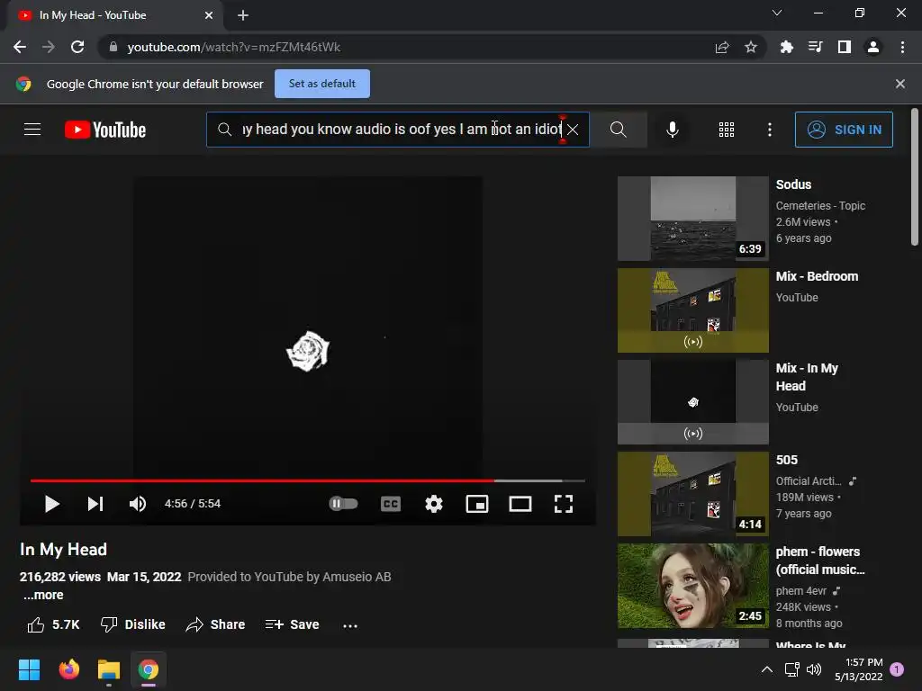Open the YouTube hamburger guide menu

point(32,130)
